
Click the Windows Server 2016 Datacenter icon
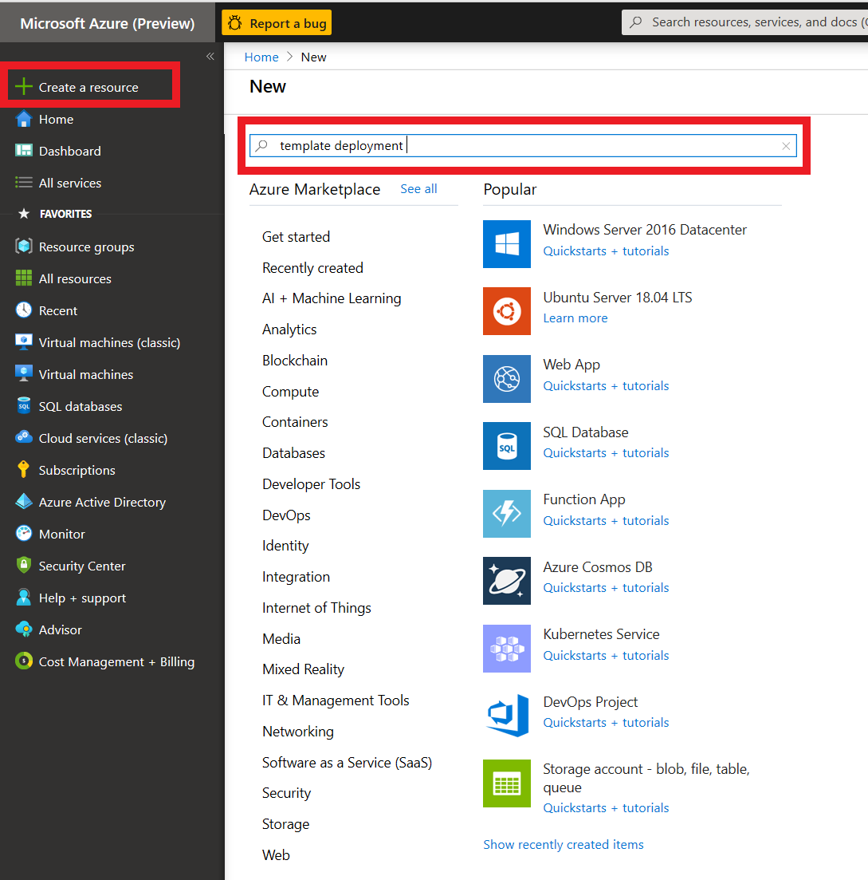[x=506, y=244]
